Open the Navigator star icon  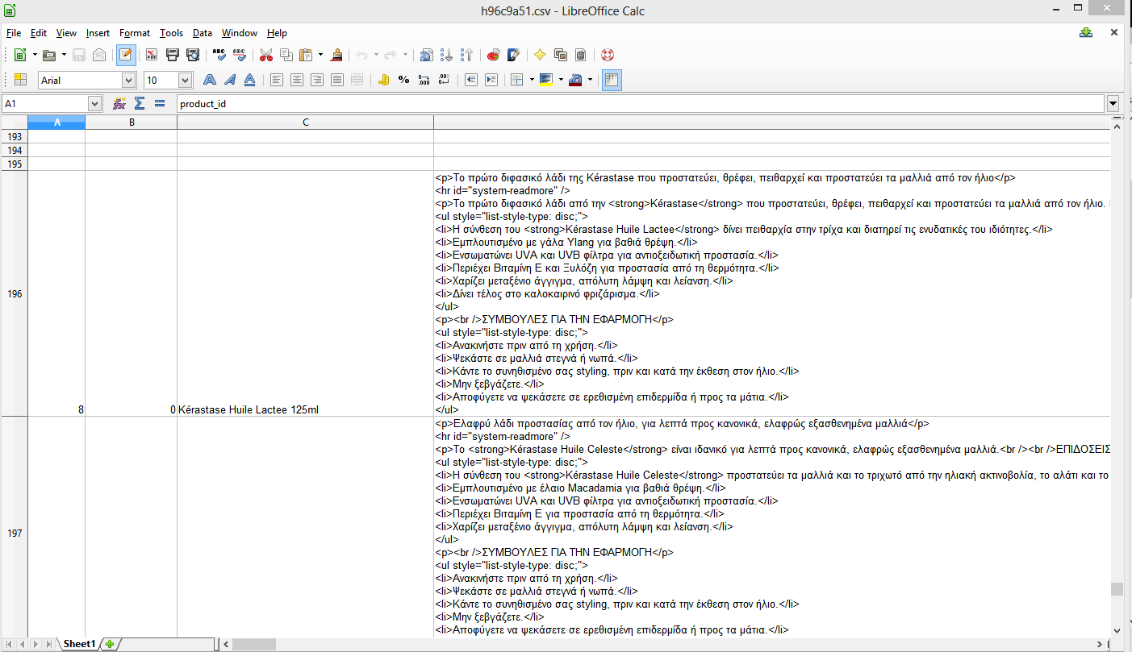pyautogui.click(x=540, y=55)
